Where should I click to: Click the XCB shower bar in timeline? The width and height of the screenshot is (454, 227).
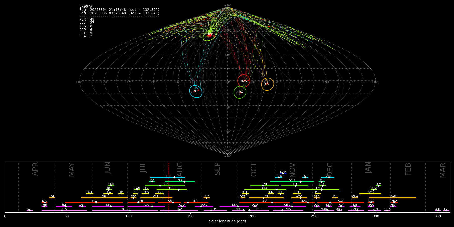370,194
